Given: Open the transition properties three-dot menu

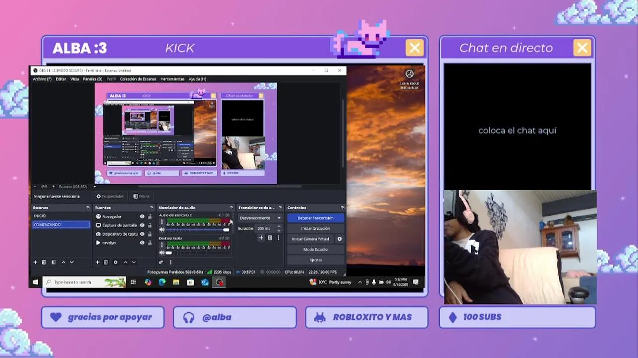Looking at the screenshot, I should click(279, 238).
